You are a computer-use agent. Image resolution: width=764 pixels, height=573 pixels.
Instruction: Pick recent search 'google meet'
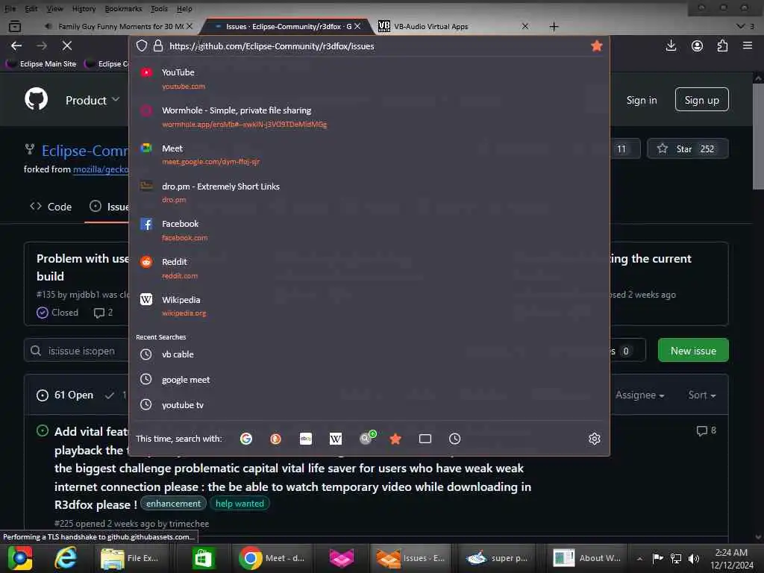click(369, 380)
